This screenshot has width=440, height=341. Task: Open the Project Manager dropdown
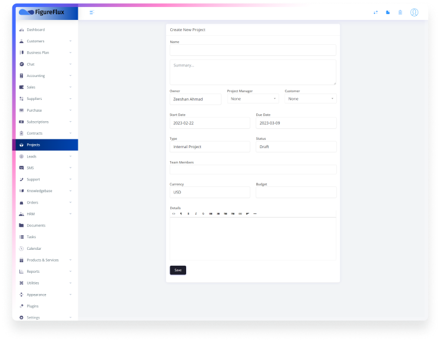[253, 99]
